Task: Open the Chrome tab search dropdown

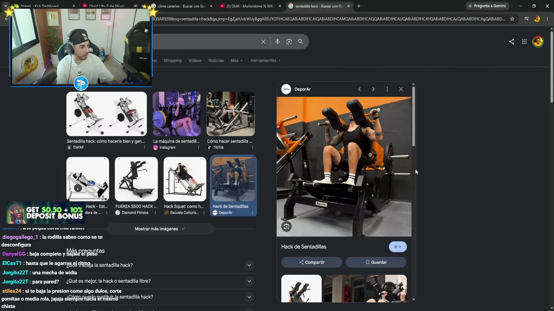Action: 6,6
